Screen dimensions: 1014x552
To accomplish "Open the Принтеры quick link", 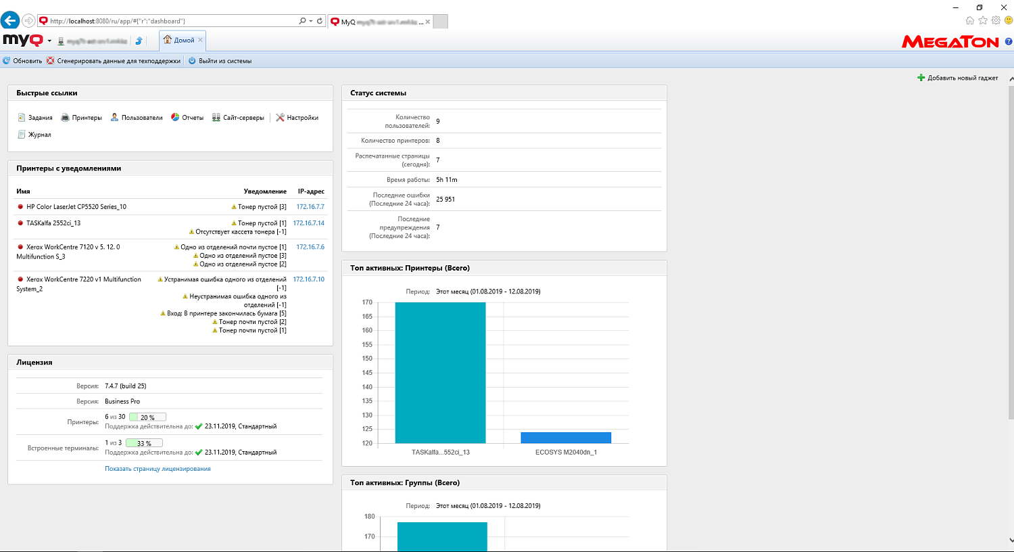I will (x=82, y=118).
